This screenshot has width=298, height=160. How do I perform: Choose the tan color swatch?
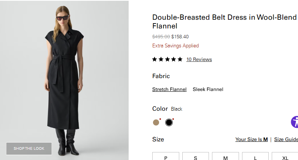click(x=156, y=122)
